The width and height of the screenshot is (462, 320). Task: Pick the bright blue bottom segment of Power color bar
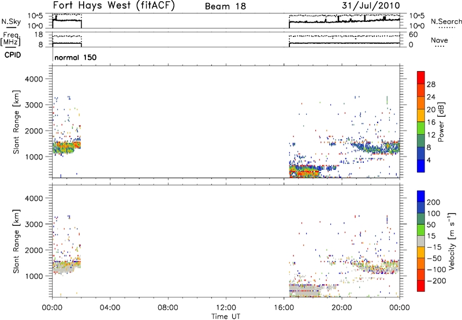[x=421, y=166]
